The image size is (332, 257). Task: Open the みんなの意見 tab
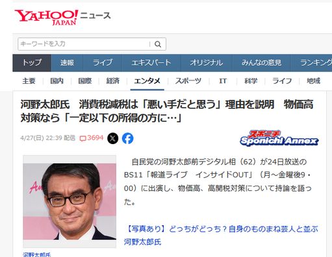261,63
